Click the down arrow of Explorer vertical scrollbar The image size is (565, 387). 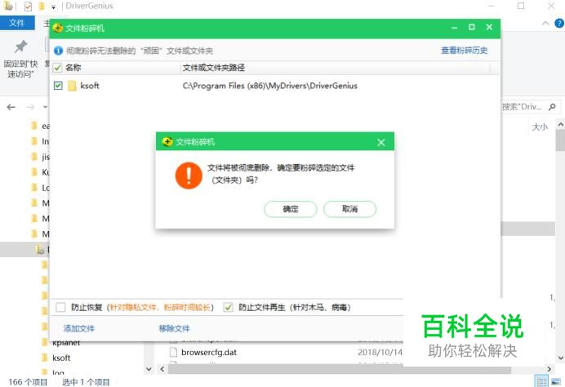pos(560,358)
